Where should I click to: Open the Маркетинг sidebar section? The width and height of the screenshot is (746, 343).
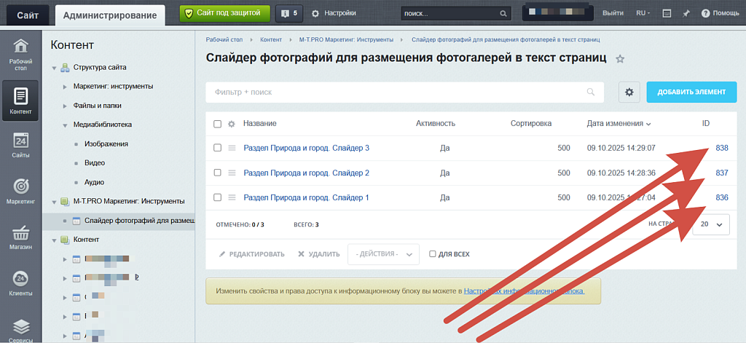point(20,192)
